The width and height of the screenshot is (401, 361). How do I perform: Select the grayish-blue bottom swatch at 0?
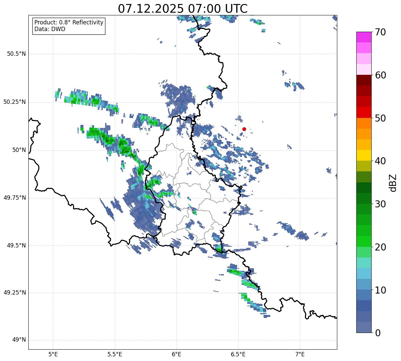pyautogui.click(x=364, y=327)
